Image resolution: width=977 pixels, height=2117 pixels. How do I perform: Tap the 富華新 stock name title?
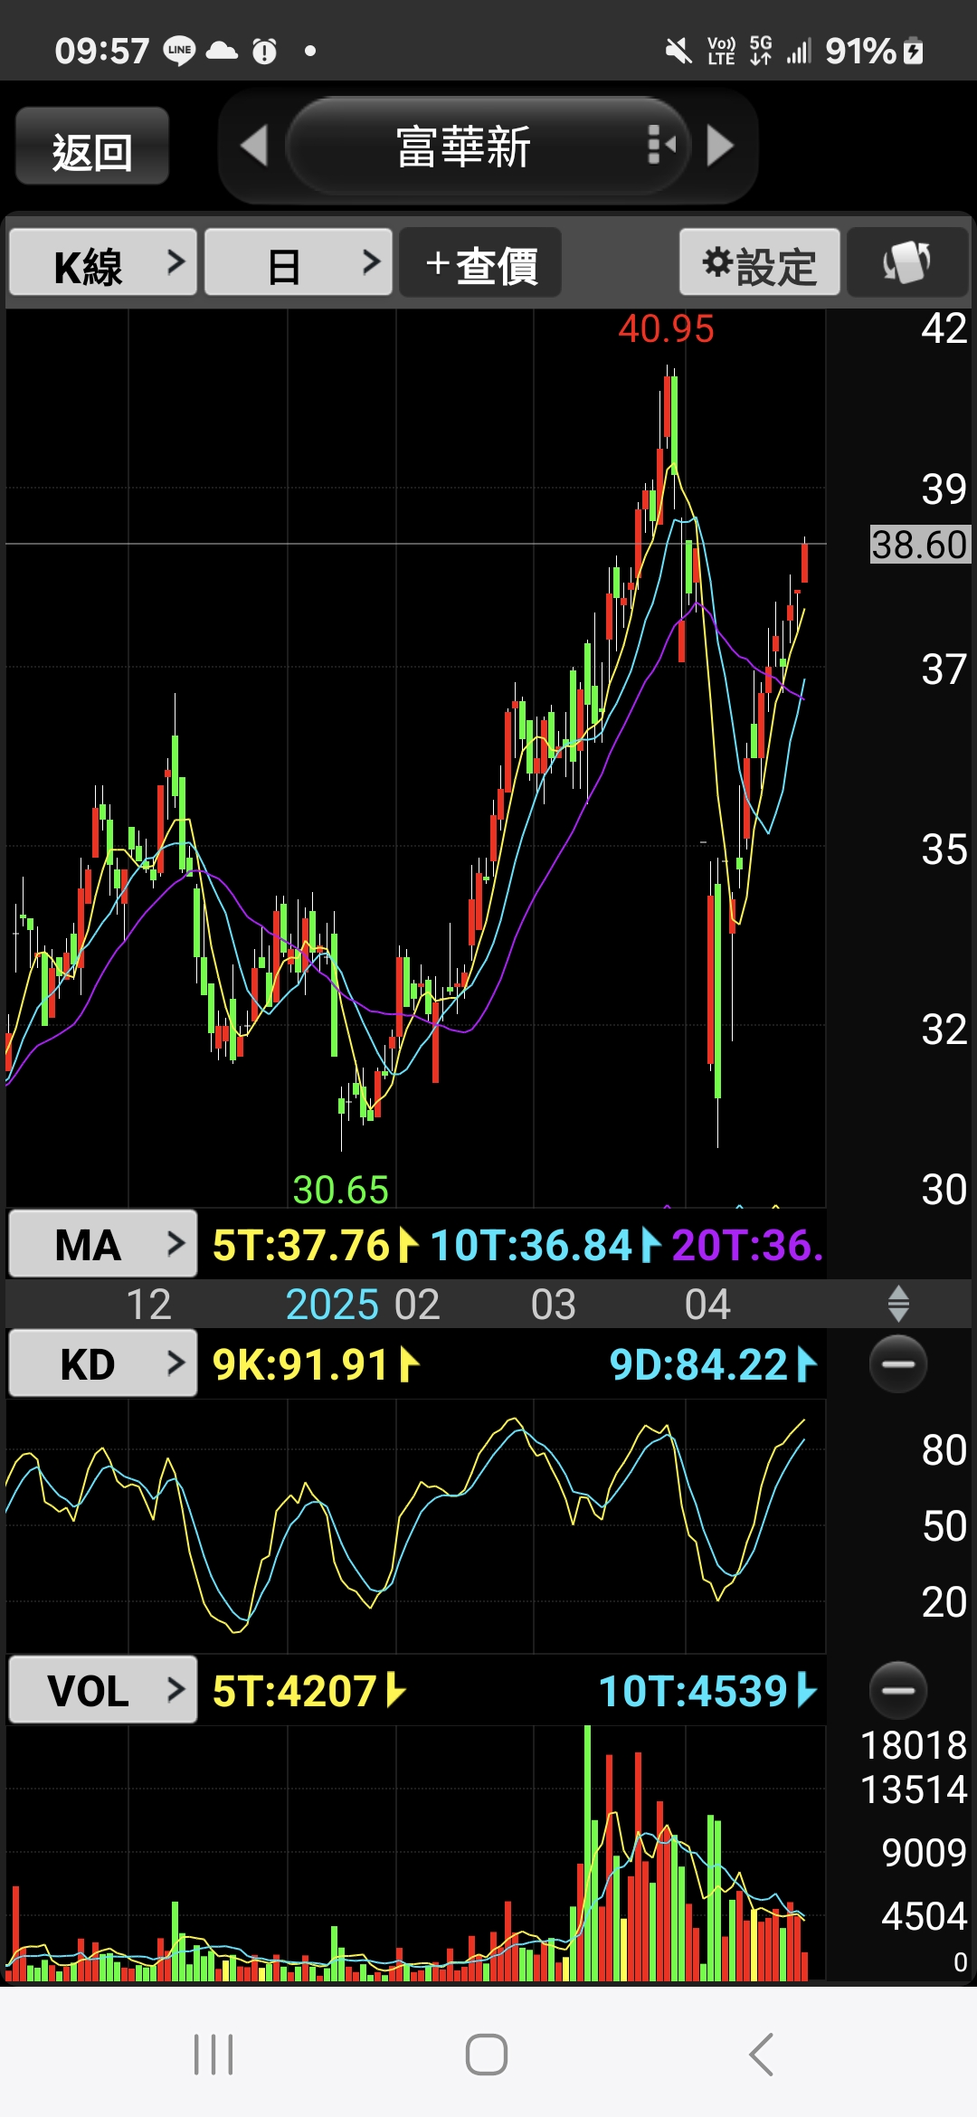(463, 147)
